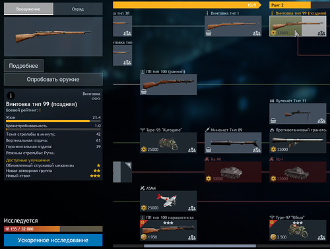330x249 pixels.
Task: Click the Подробнее button
Action: 24,66
